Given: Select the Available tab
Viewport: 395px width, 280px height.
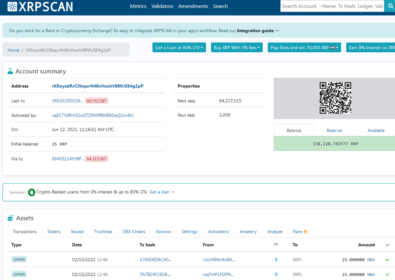Looking at the screenshot, I should [376, 130].
